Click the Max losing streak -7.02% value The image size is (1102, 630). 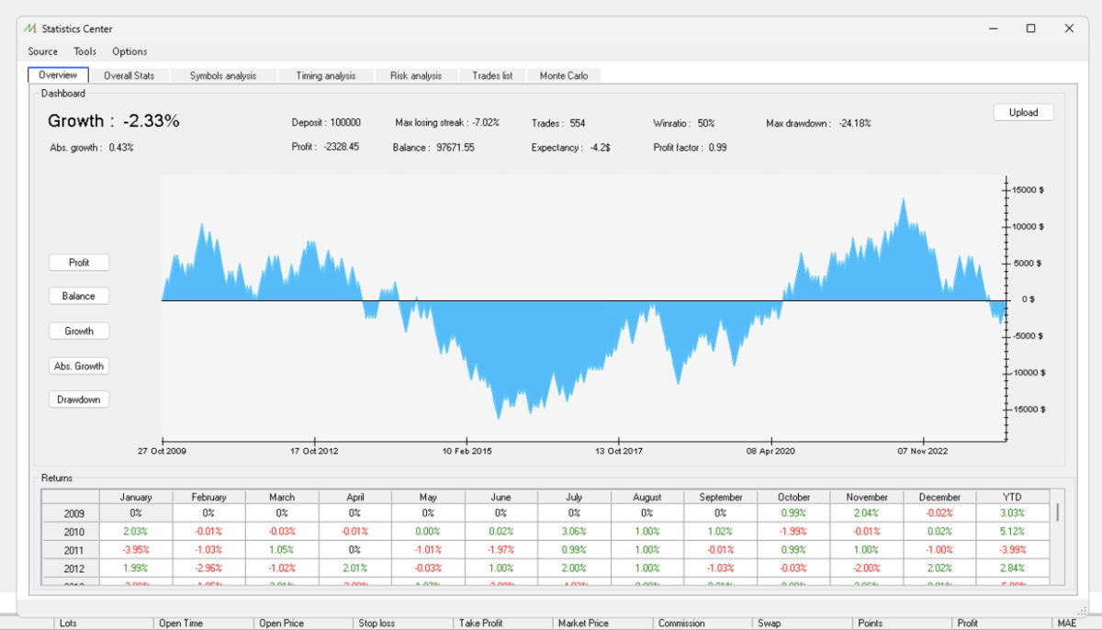[486, 123]
